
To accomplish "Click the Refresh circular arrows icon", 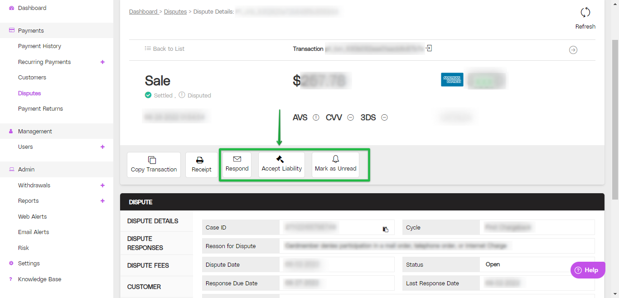I will (x=585, y=12).
